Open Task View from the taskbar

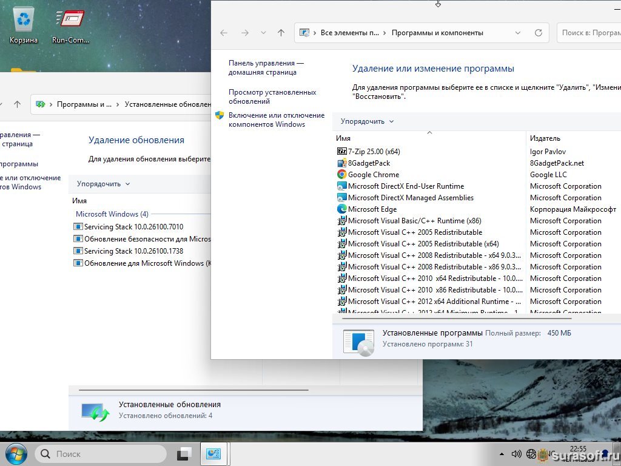(x=184, y=454)
